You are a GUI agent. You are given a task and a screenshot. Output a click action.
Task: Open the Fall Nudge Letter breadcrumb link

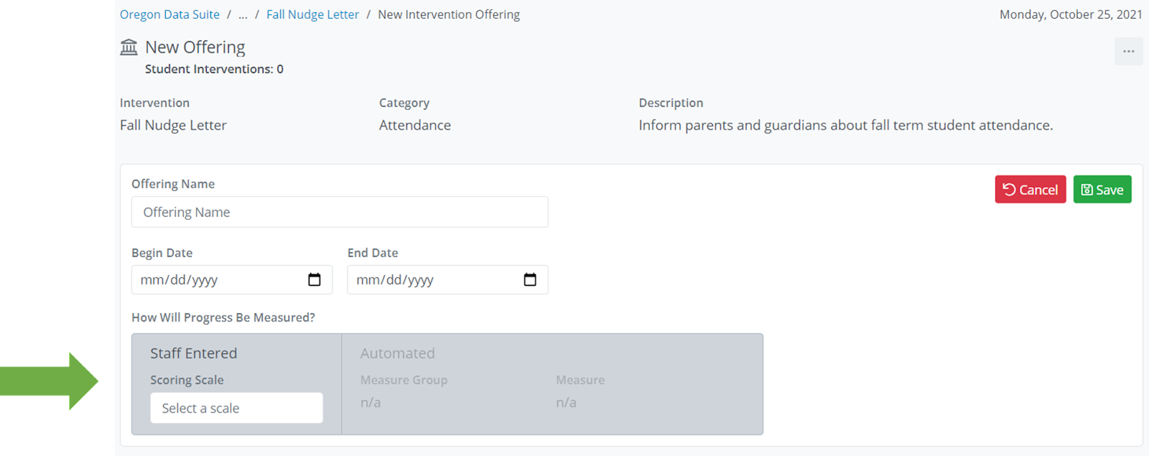pos(312,14)
